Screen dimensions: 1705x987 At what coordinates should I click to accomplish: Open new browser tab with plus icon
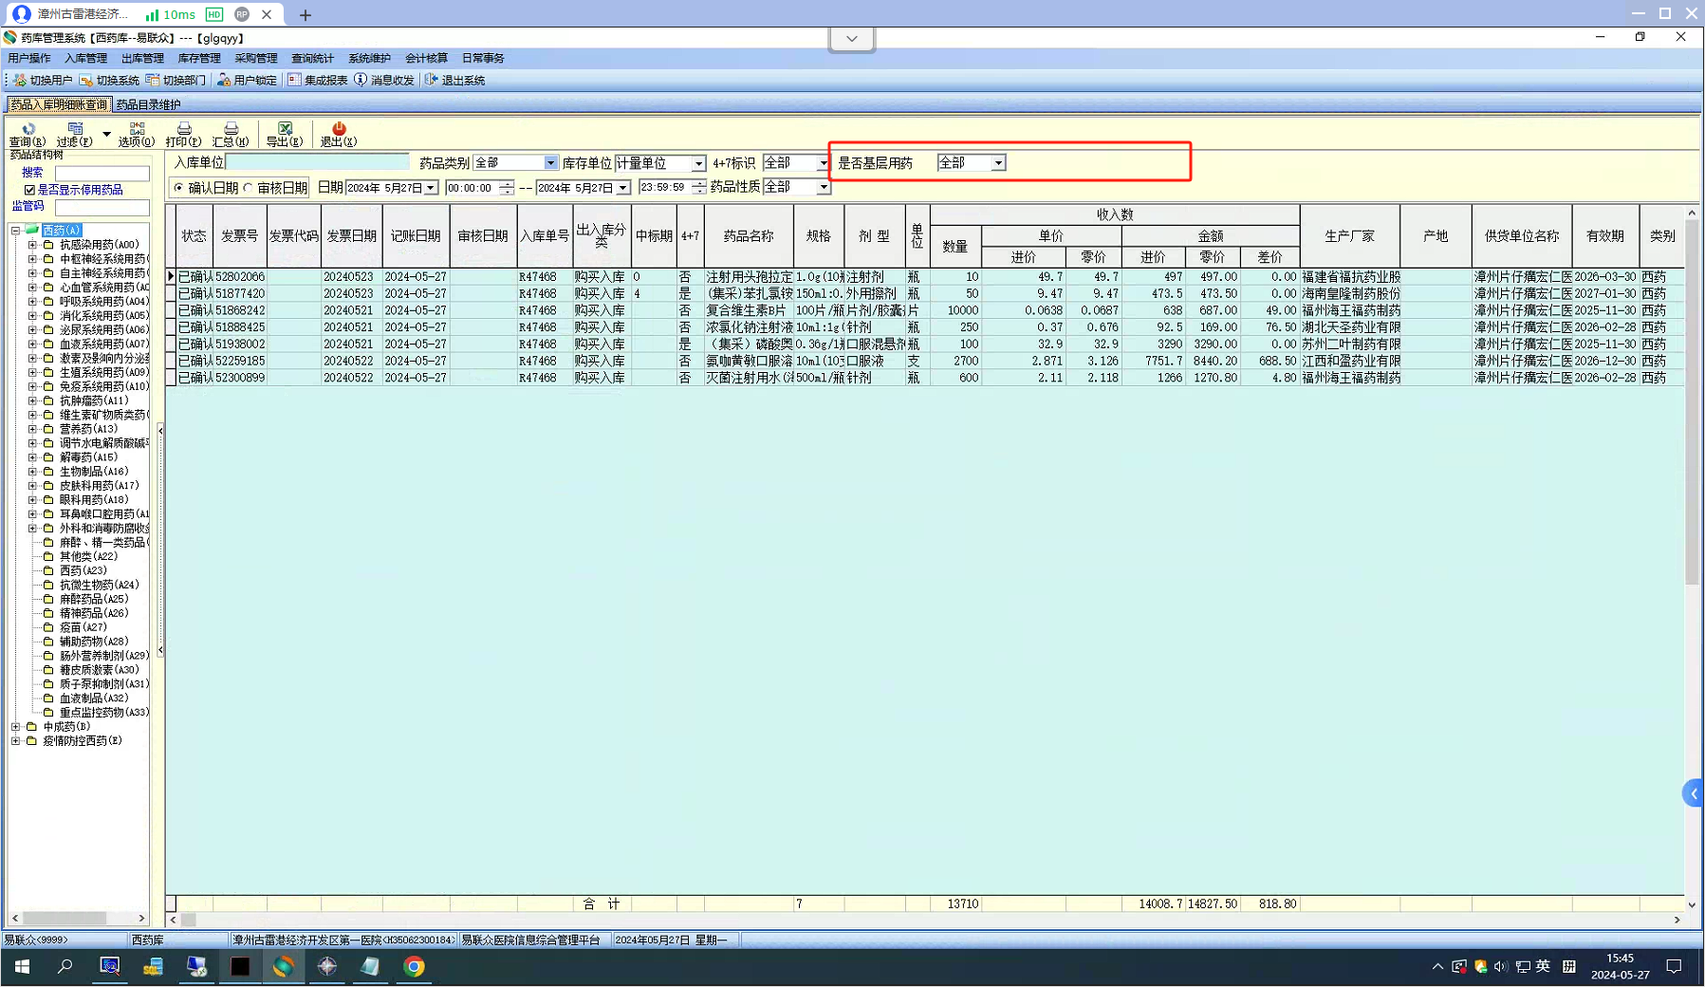tap(305, 15)
